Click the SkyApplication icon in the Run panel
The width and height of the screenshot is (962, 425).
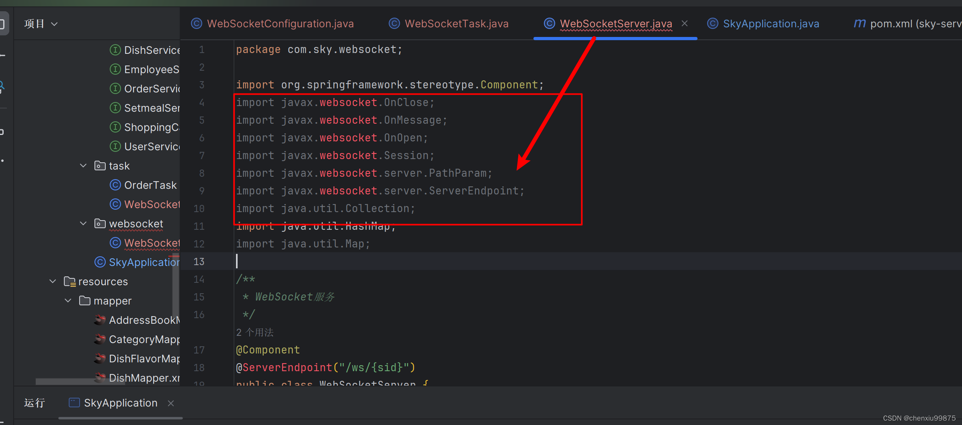(74, 403)
